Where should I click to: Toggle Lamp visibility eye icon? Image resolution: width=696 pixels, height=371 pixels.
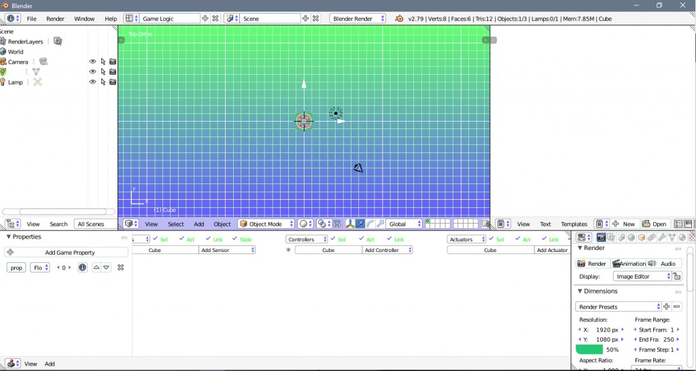click(x=92, y=82)
